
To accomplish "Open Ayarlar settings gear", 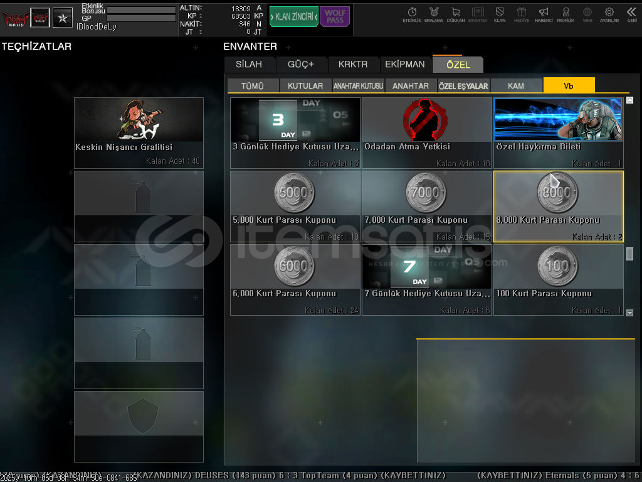I will pyautogui.click(x=609, y=14).
